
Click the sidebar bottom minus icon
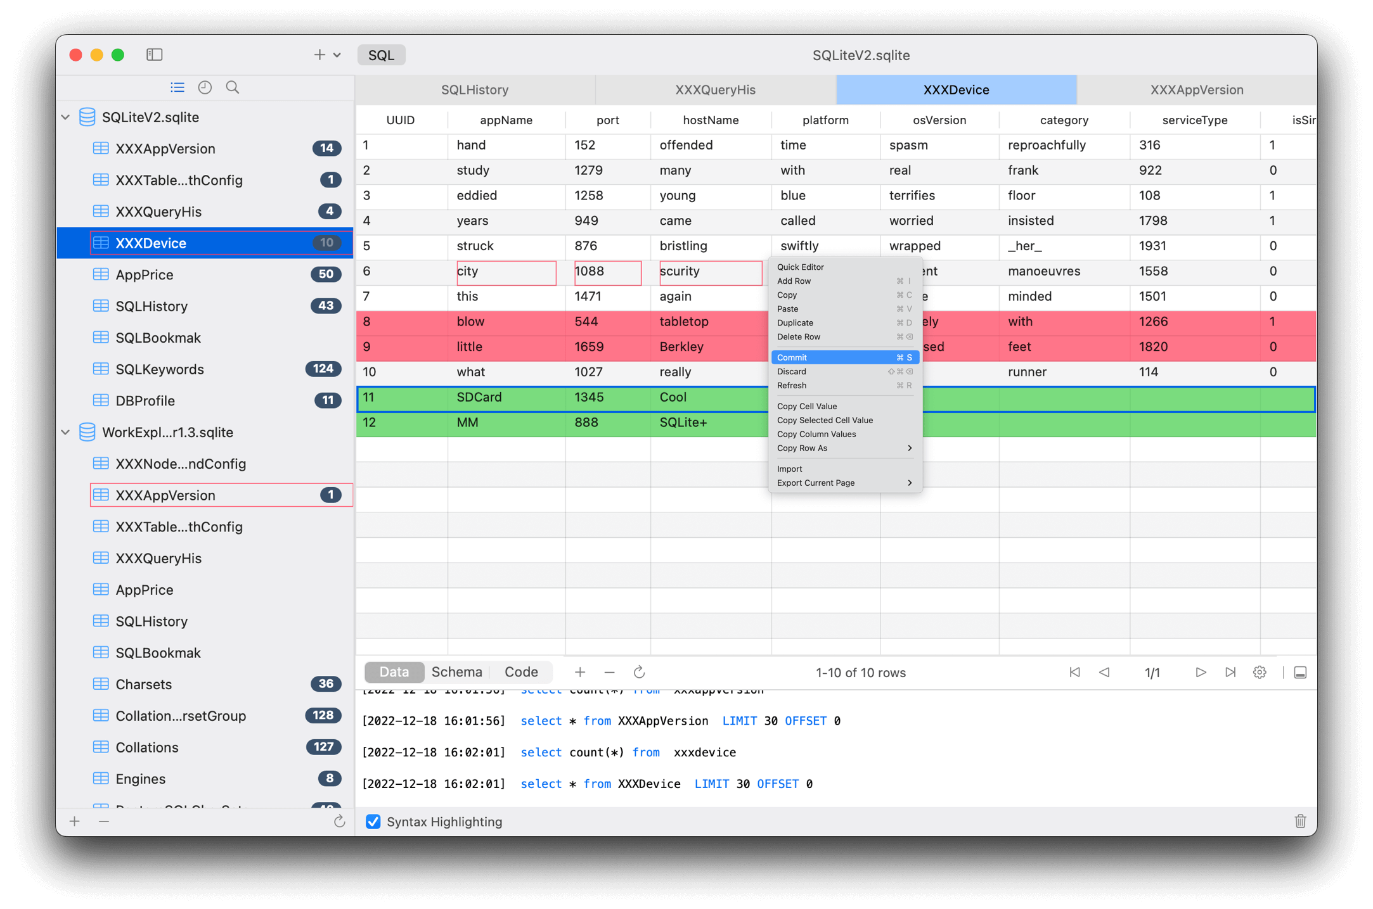point(104,821)
